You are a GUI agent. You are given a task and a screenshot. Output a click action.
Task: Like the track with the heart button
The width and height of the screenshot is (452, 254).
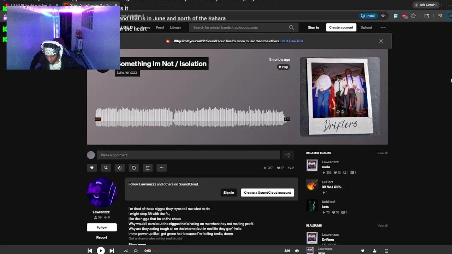click(x=92, y=168)
